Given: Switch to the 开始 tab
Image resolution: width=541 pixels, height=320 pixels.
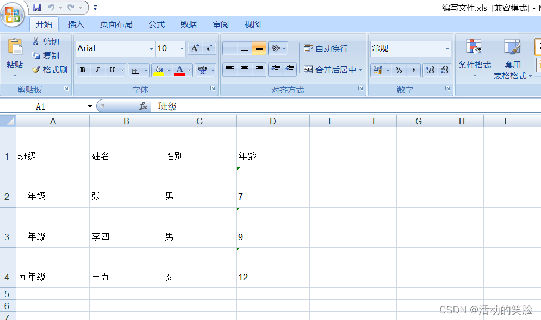Looking at the screenshot, I should point(44,24).
